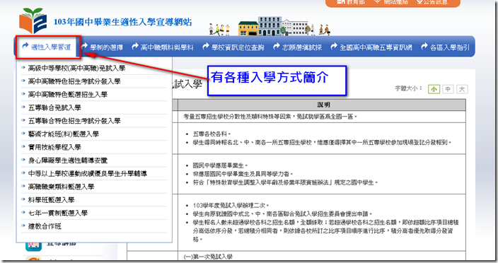Open the 適性入學管道 menu
Screen dimensions: 498x263
point(47,47)
